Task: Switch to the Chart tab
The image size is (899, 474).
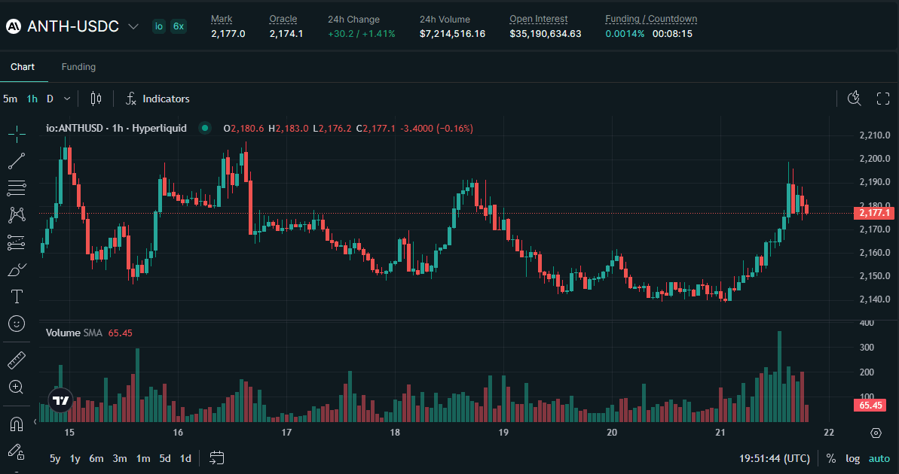Action: [x=23, y=67]
